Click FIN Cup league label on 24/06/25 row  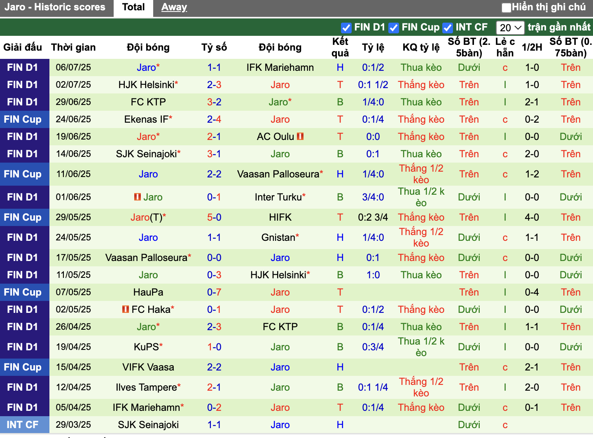click(x=23, y=119)
